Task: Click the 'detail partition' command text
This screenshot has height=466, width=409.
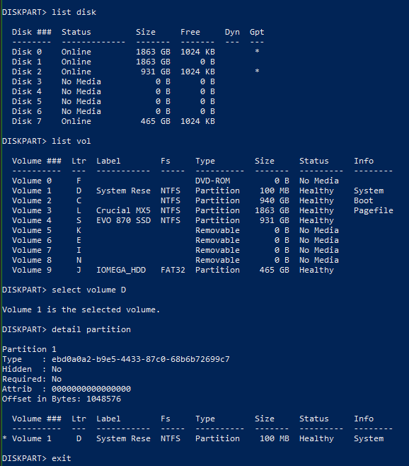Action: pyautogui.click(x=91, y=329)
